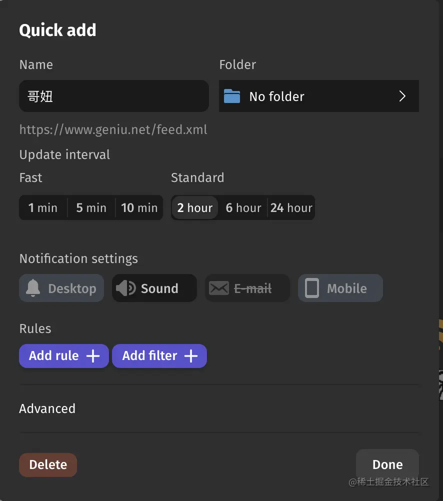Select the 1 min update interval
This screenshot has width=443, height=501.
(x=43, y=207)
